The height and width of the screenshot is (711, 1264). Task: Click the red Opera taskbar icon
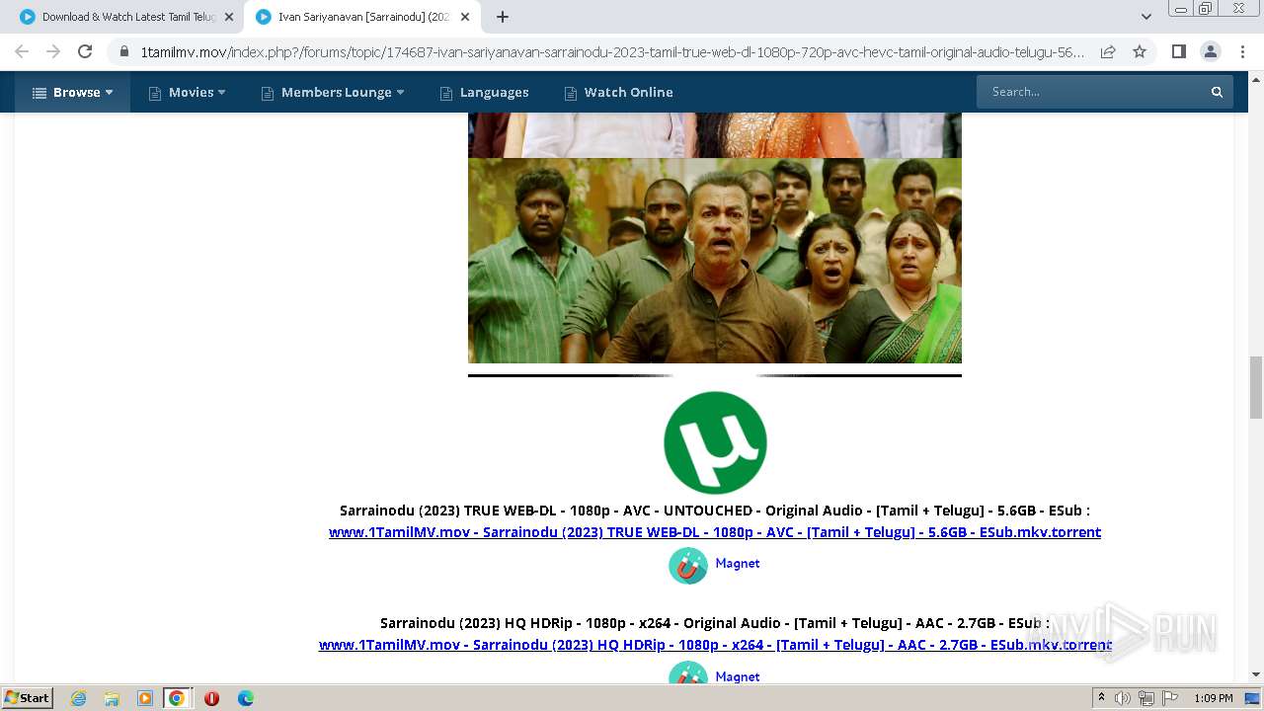point(211,698)
